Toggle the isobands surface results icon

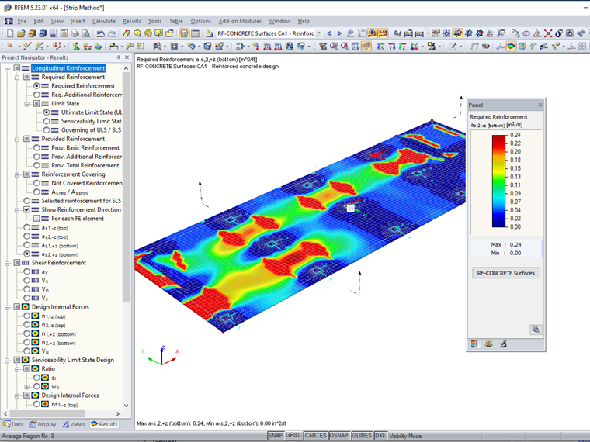click(x=511, y=46)
